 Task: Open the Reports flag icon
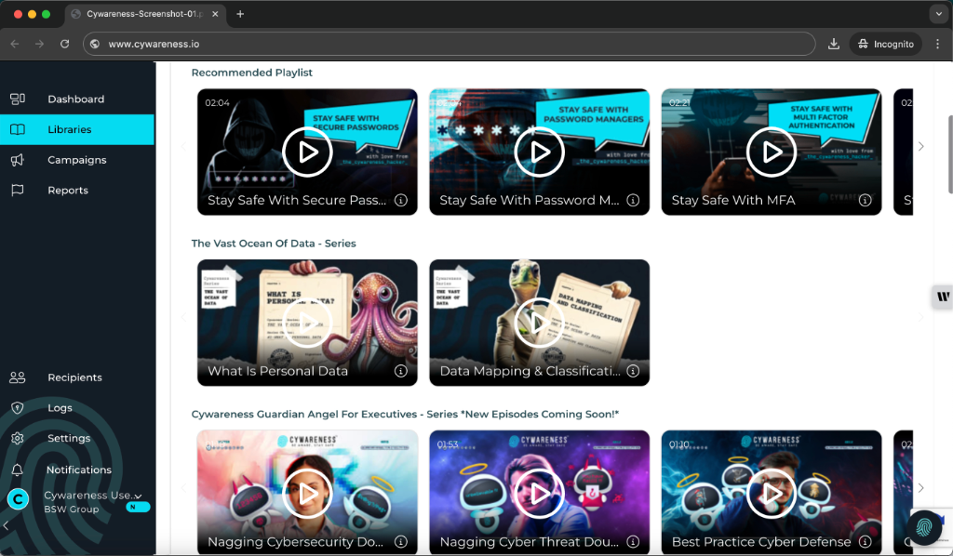coord(18,190)
